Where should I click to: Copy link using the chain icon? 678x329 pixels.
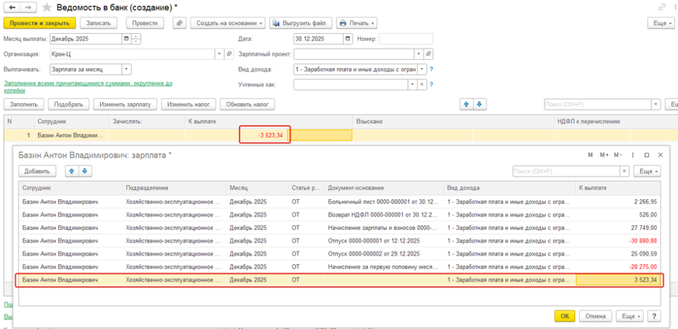[661, 7]
